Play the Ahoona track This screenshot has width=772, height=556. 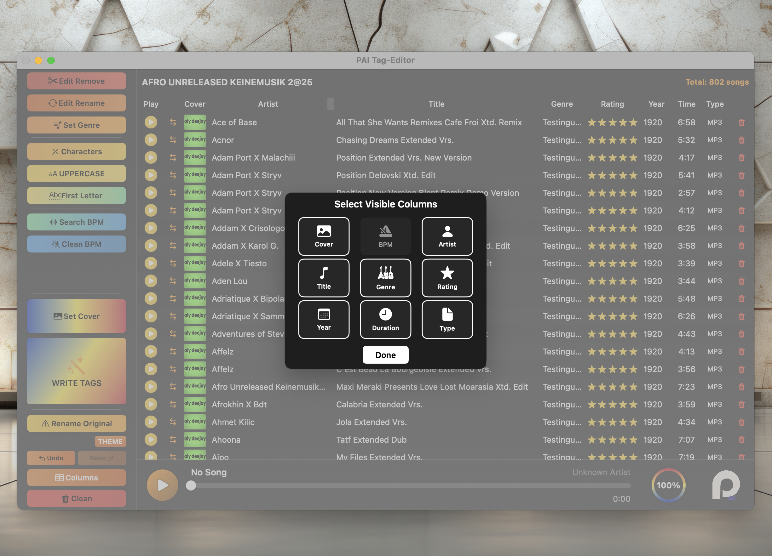[x=151, y=440]
